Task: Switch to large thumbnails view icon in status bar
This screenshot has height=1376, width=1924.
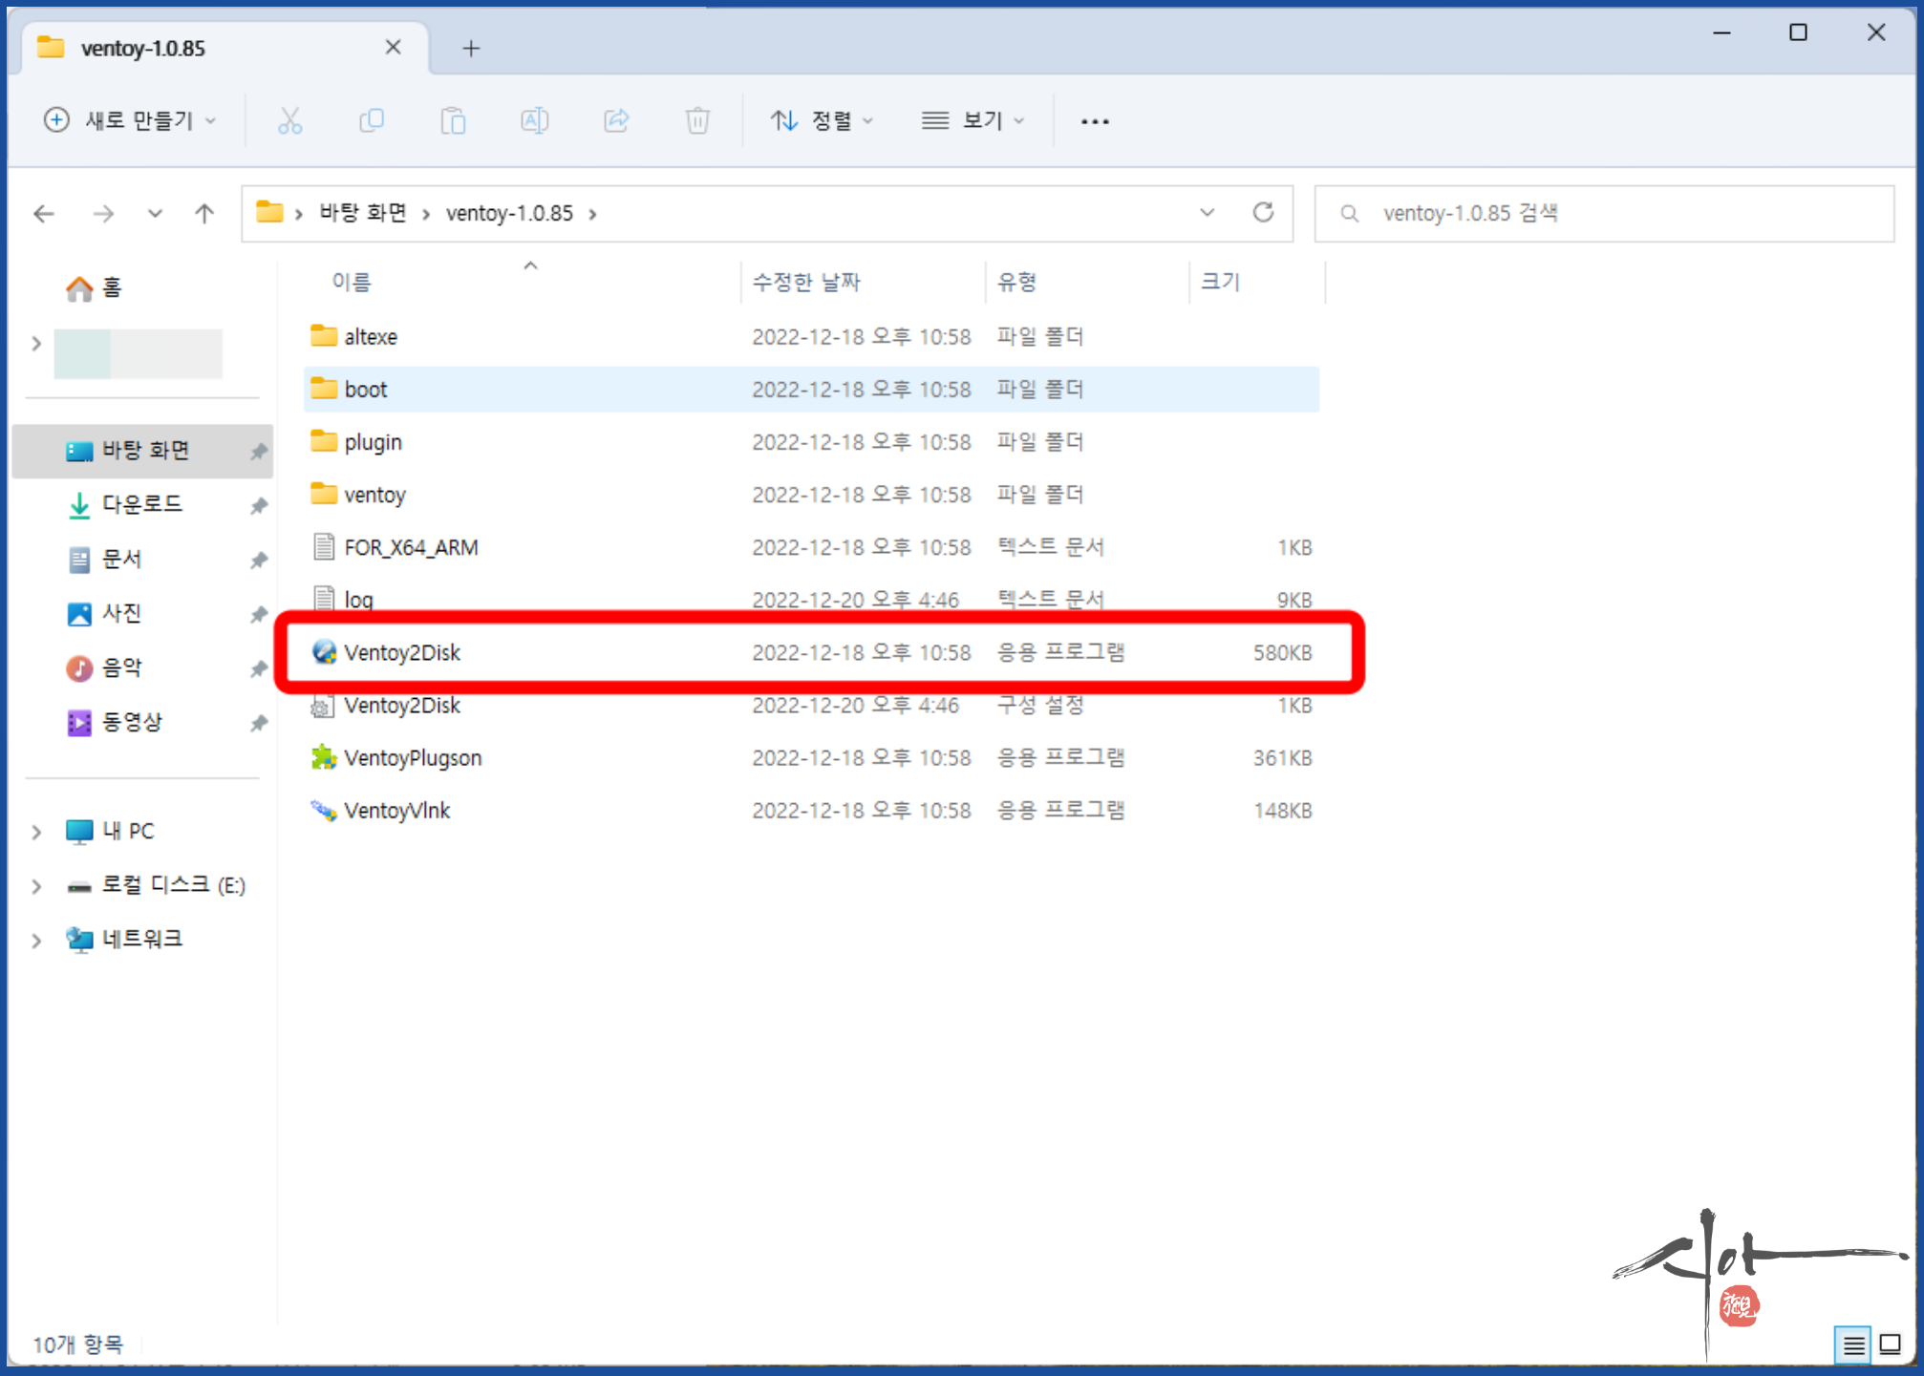Action: [1890, 1344]
